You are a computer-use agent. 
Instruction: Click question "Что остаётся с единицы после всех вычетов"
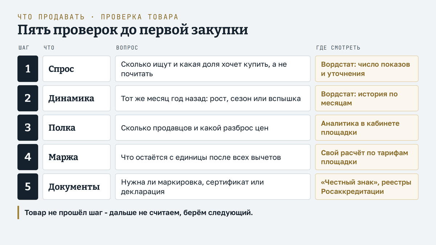[x=213, y=157]
